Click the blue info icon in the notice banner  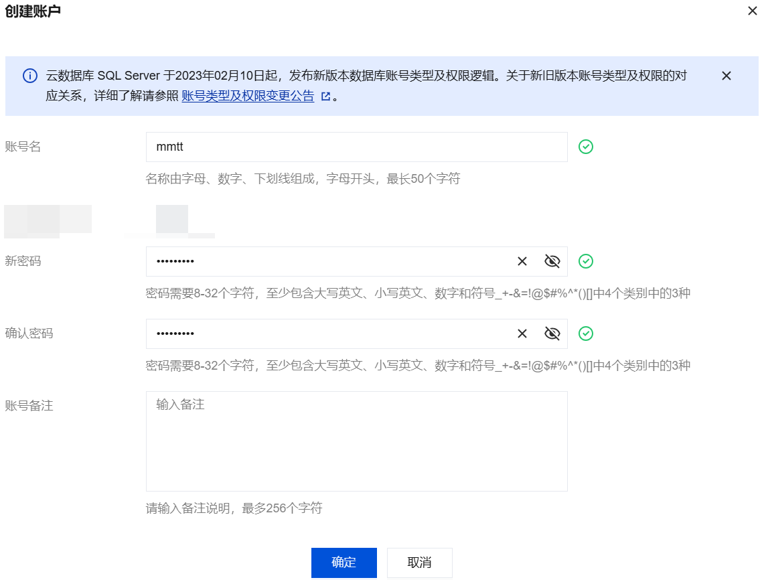[x=30, y=76]
